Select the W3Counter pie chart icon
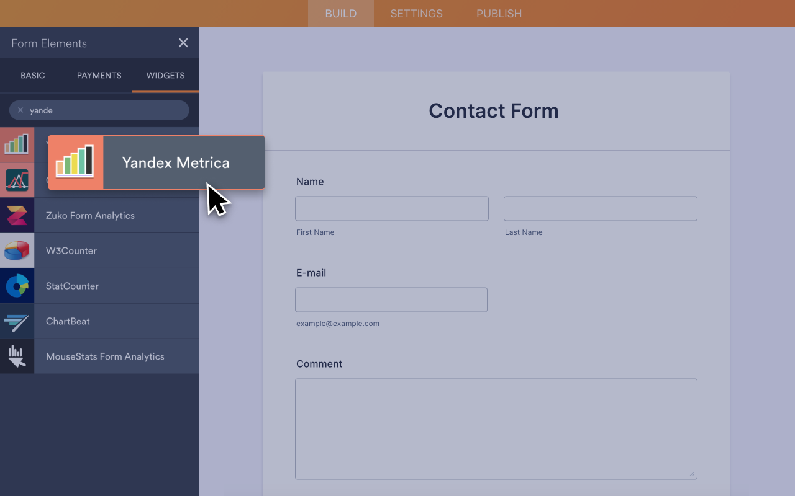 pyautogui.click(x=17, y=250)
